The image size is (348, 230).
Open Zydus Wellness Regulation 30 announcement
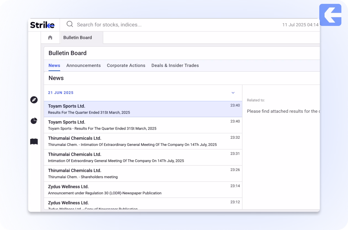pos(138,189)
